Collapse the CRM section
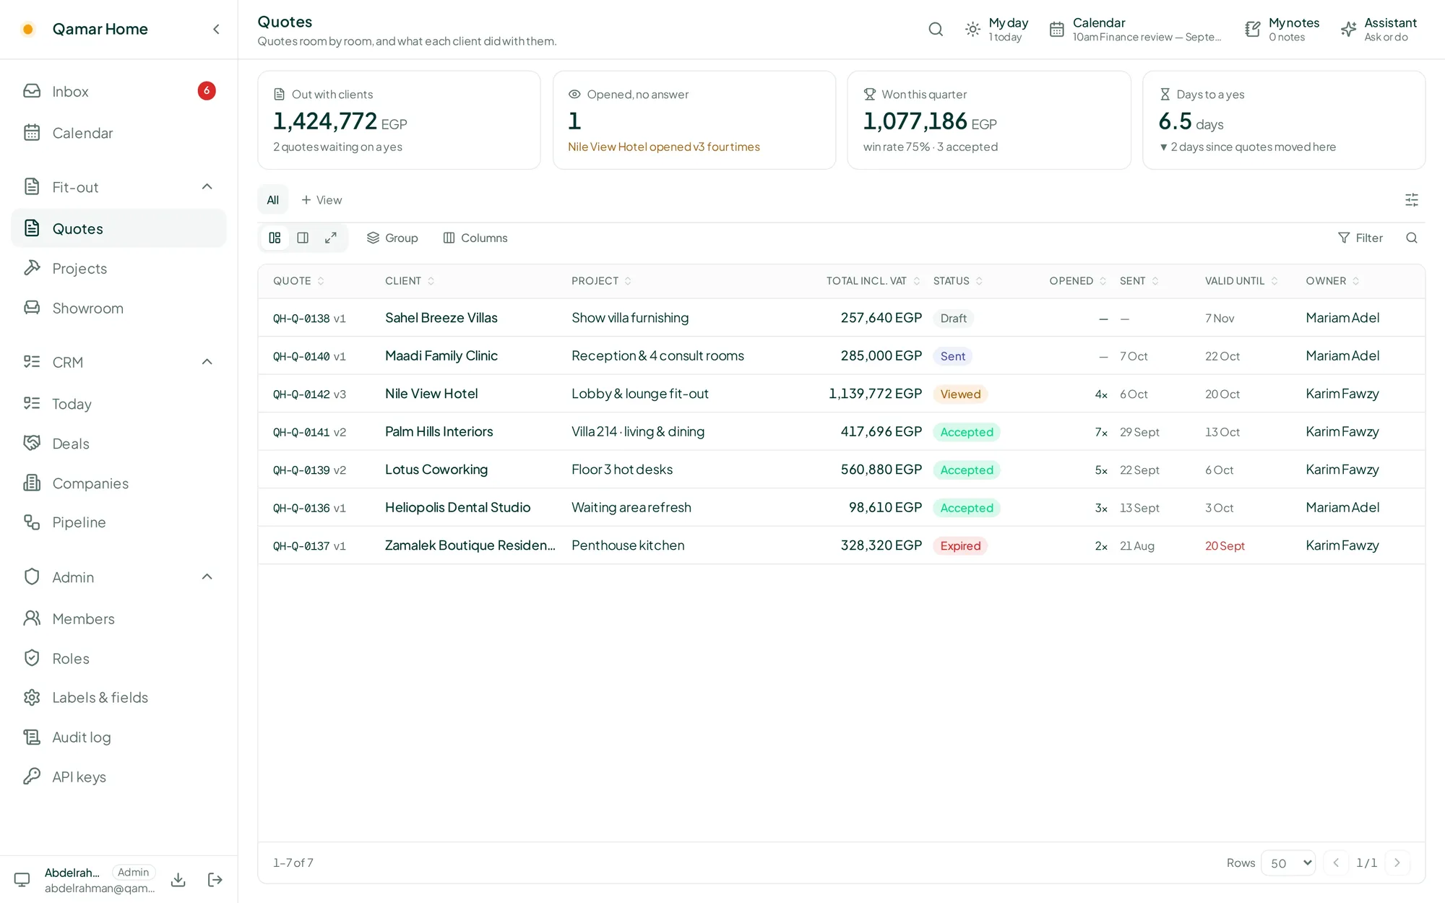 (x=207, y=362)
